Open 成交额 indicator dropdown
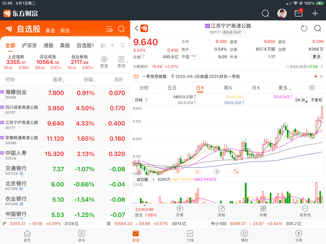The image size is (326, 244). 144,180
